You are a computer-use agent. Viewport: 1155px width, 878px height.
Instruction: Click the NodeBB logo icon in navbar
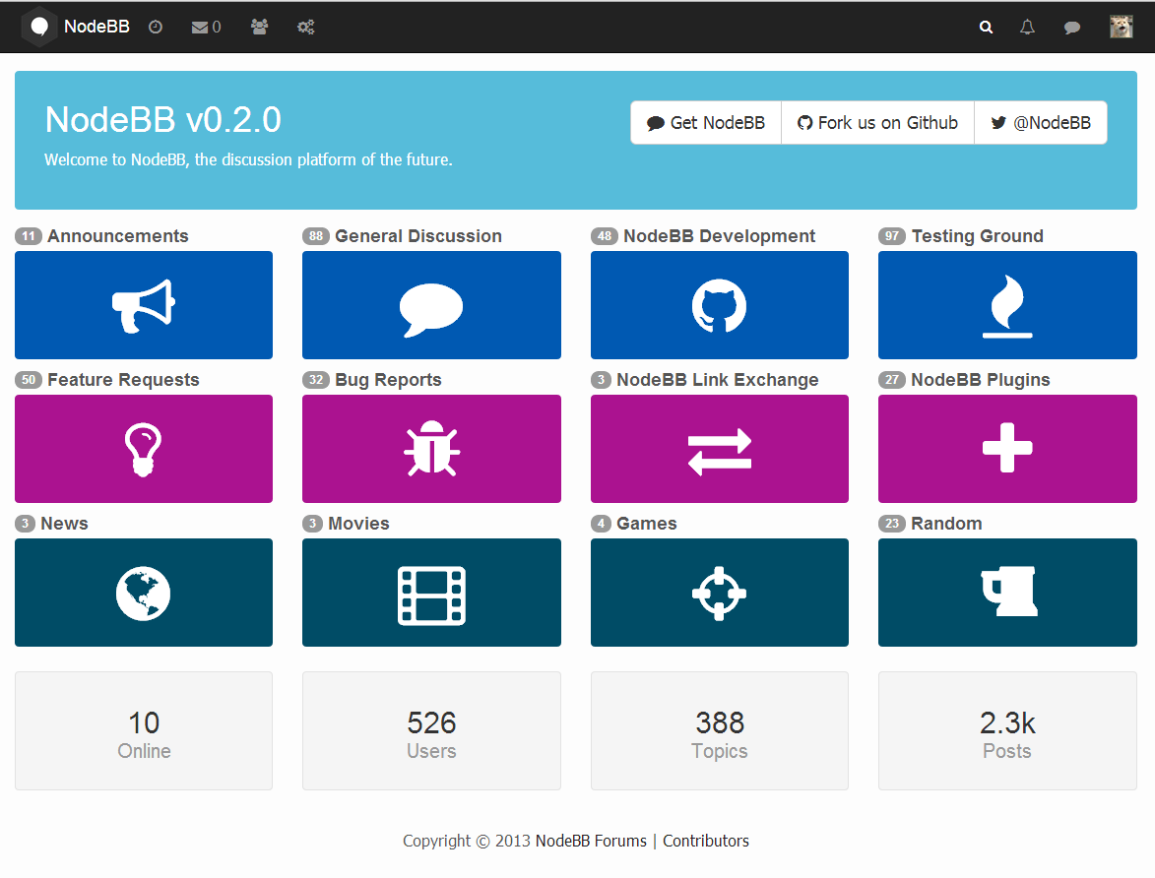39,28
